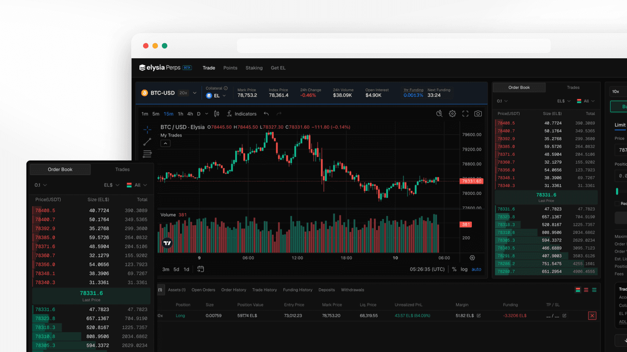This screenshot has width=627, height=352.
Task: Select the all-green layout icon in positions panel
Action: [x=595, y=290]
